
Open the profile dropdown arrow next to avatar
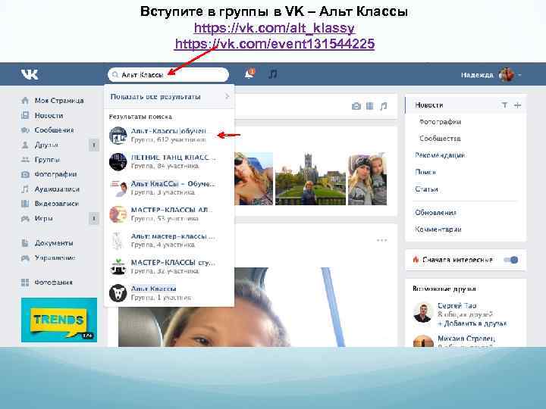[519, 75]
